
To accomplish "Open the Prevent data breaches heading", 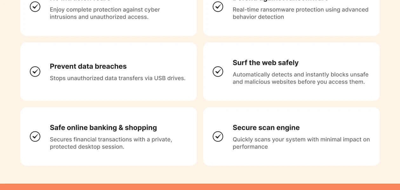I will 88,66.
